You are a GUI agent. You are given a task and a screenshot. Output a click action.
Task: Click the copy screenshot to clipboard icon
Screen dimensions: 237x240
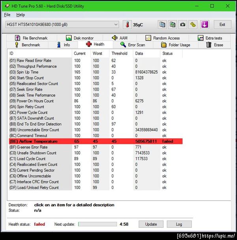coord(173,25)
